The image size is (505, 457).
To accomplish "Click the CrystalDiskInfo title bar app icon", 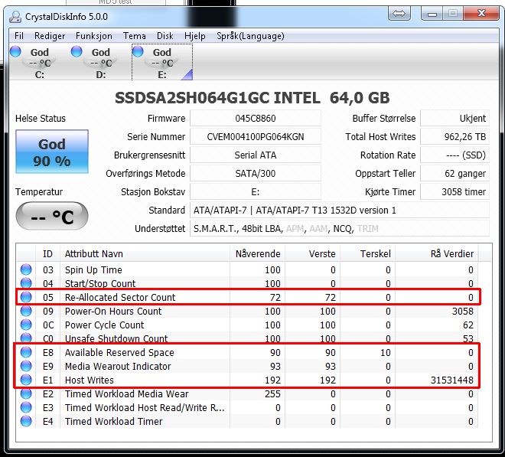I will pyautogui.click(x=15, y=17).
